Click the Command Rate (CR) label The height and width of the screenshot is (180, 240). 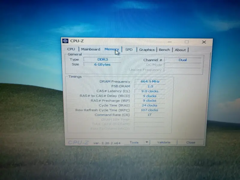click(x=112, y=115)
